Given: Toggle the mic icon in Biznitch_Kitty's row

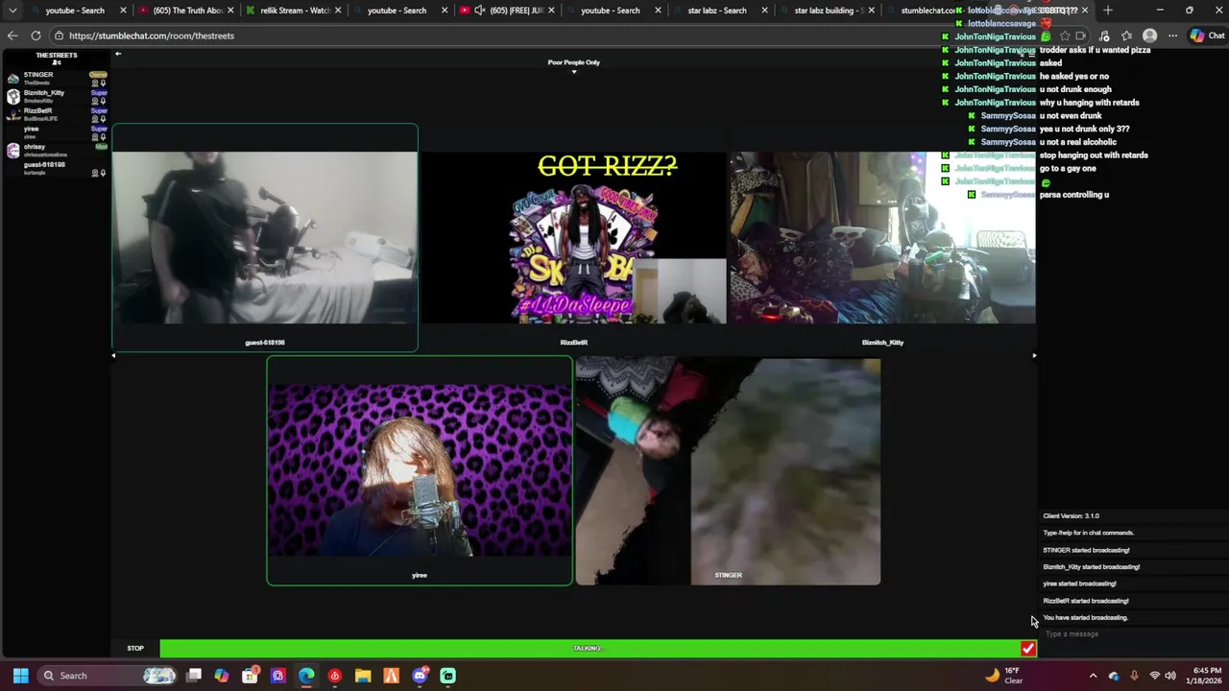Looking at the screenshot, I should [103, 101].
